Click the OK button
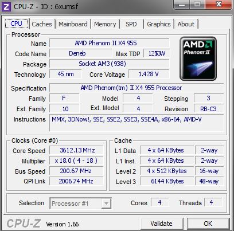 tap(208, 224)
